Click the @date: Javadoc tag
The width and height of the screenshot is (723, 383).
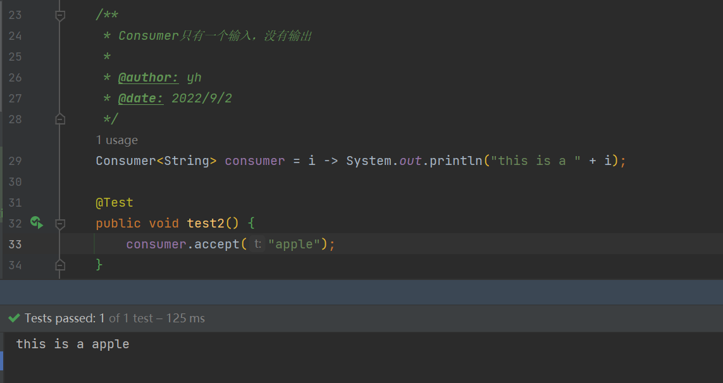click(x=140, y=98)
